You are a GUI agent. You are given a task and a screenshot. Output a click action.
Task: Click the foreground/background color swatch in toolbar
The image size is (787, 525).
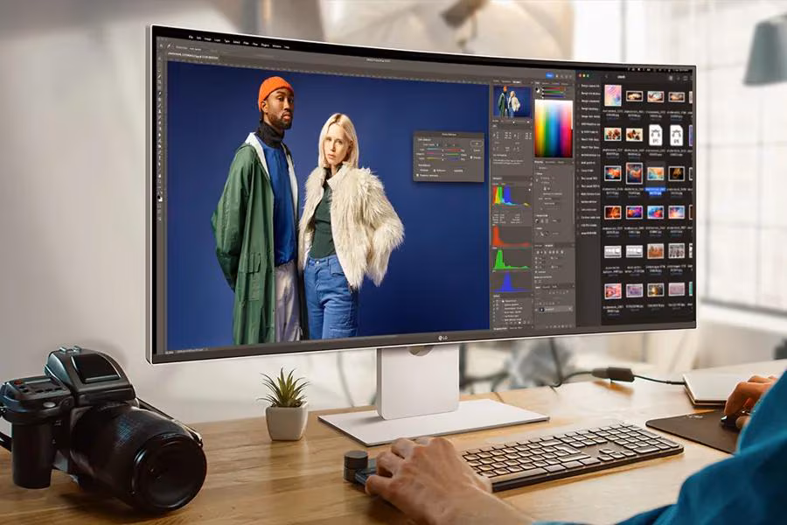[160, 199]
